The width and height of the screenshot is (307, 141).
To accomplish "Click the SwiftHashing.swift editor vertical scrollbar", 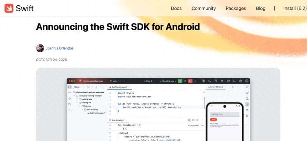I will coord(204,102).
